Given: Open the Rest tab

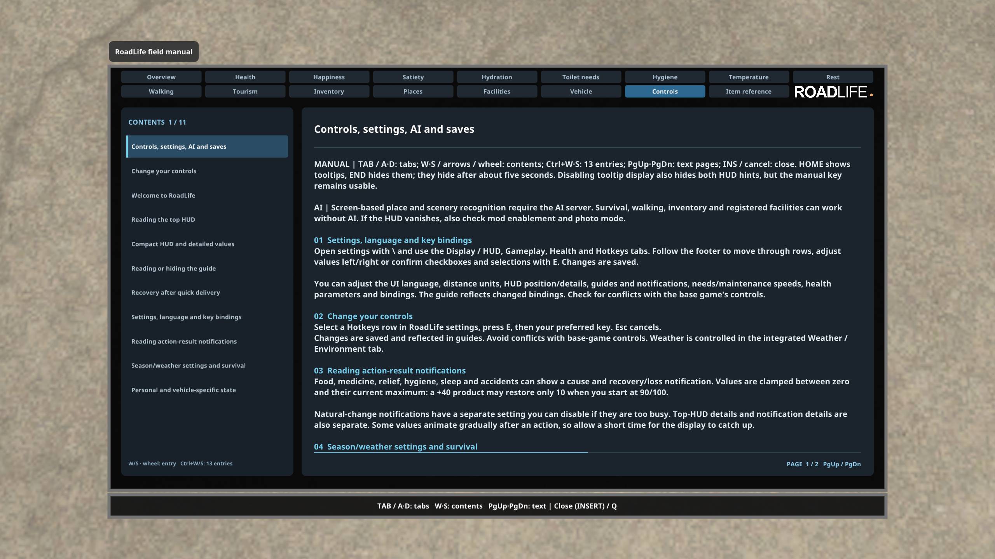Looking at the screenshot, I should click(x=833, y=77).
